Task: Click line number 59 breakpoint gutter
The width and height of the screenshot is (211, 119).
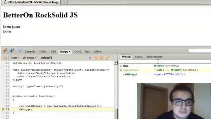Action: (7, 109)
